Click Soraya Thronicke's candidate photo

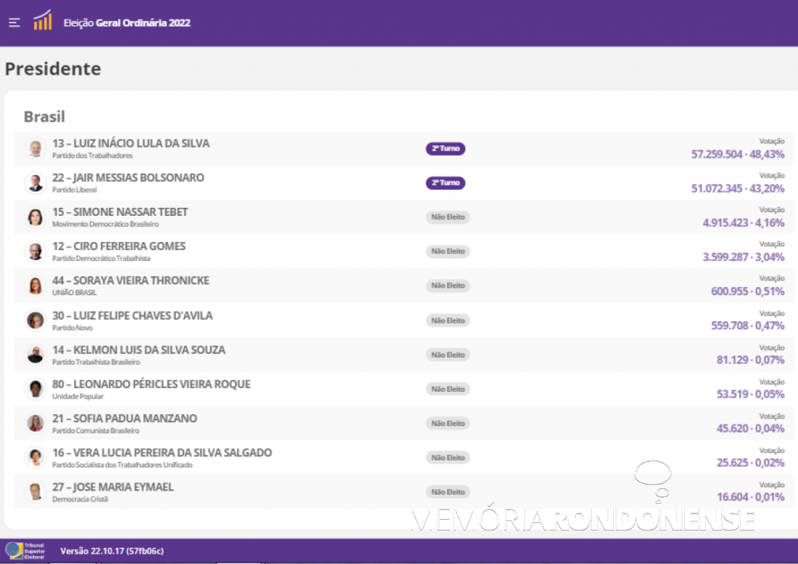pyautogui.click(x=35, y=285)
